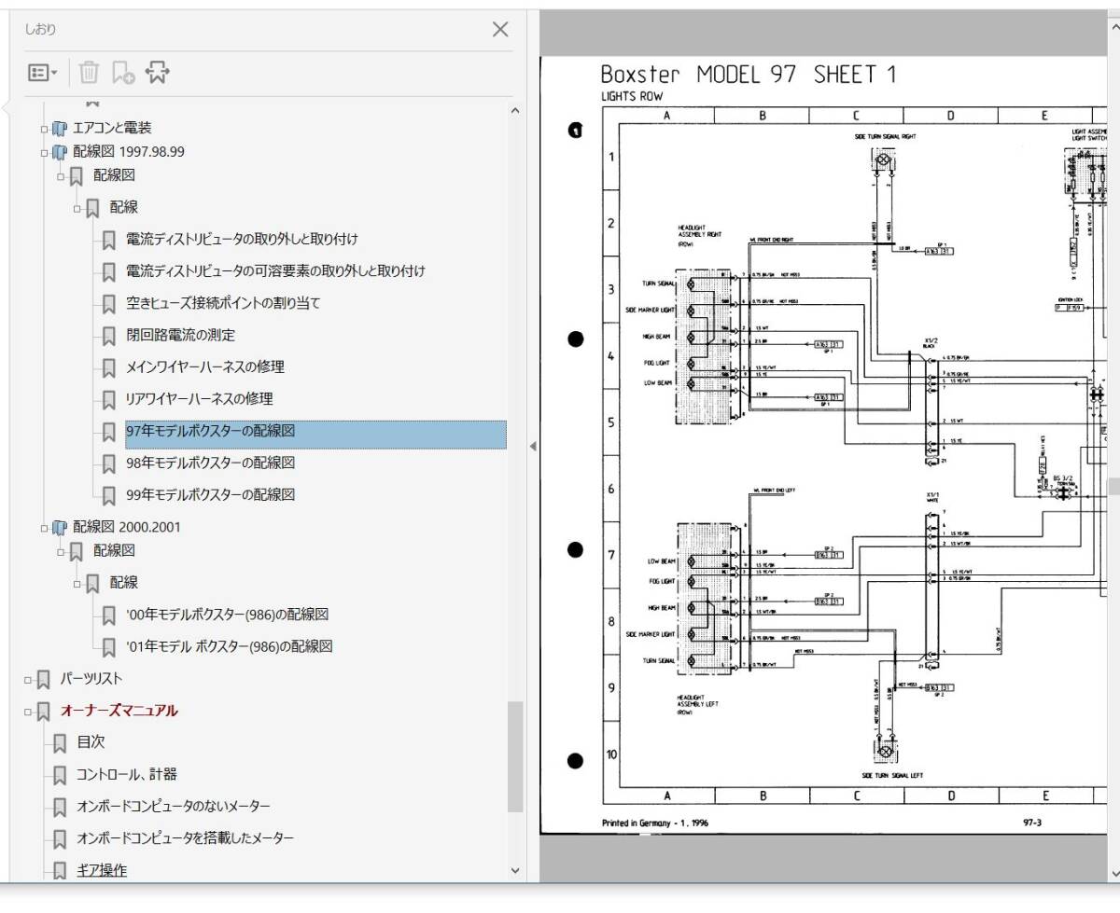Click the bookmarks panel scrollbar thumb
The width and height of the screenshot is (1120, 913).
tap(515, 756)
